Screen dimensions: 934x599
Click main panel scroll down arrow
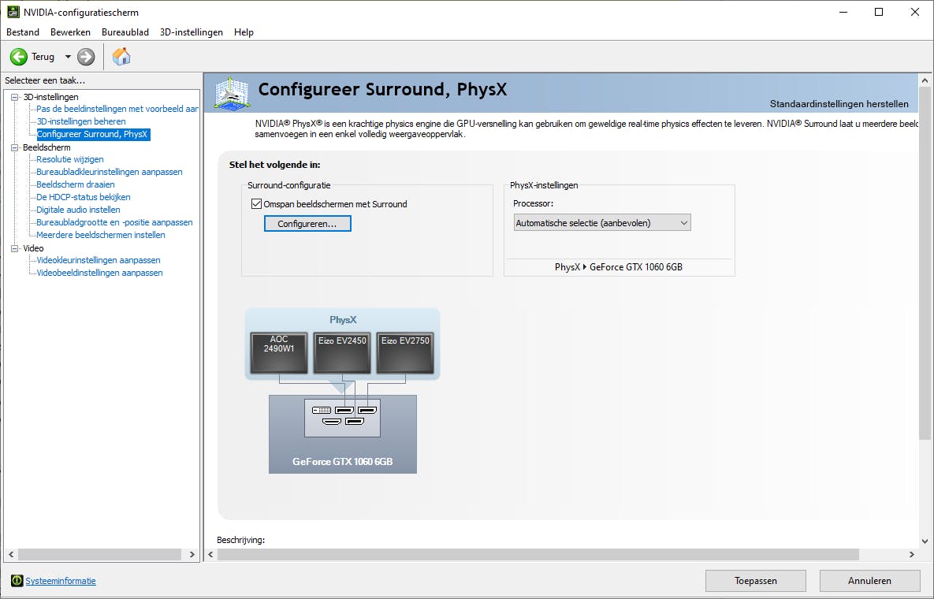click(925, 541)
